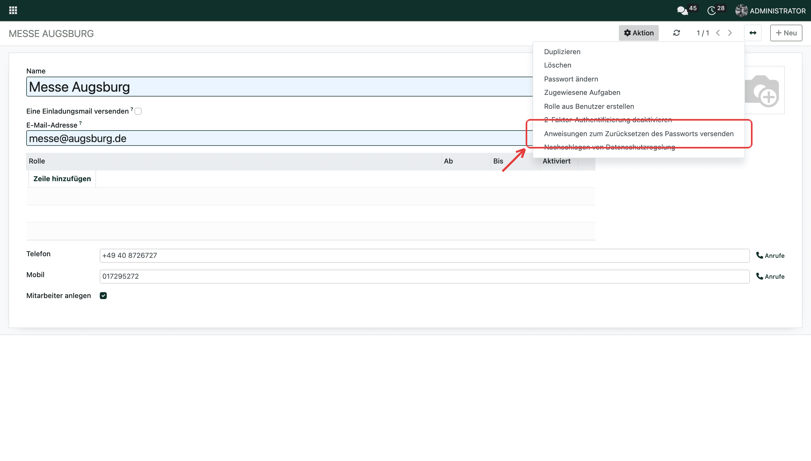Edit the E-Mail-Adresse field
This screenshot has width=811, height=461.
(x=279, y=138)
